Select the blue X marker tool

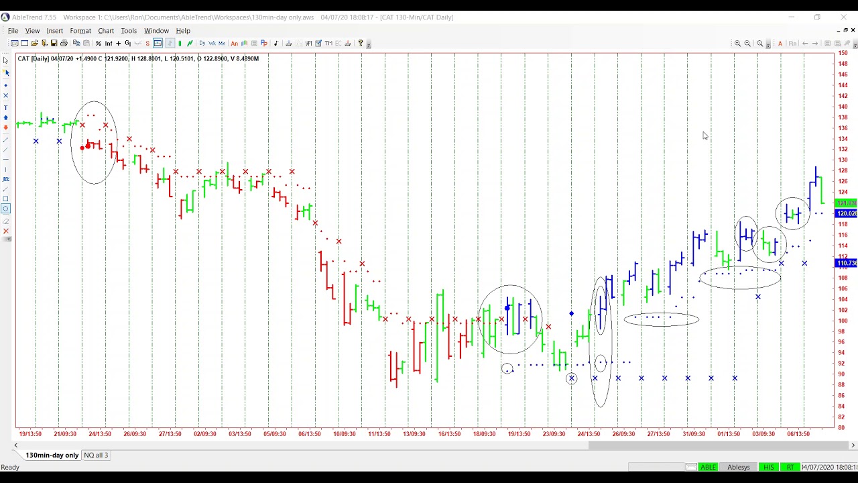pos(5,95)
